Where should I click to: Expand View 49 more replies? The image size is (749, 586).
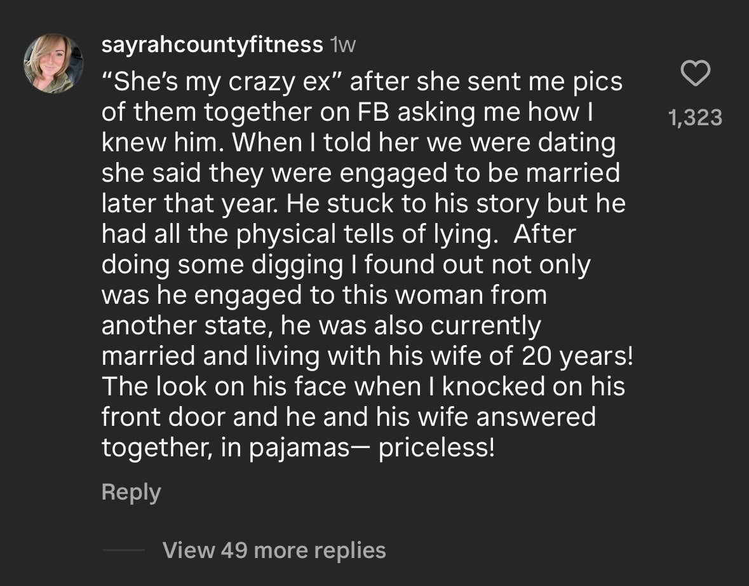pyautogui.click(x=274, y=550)
